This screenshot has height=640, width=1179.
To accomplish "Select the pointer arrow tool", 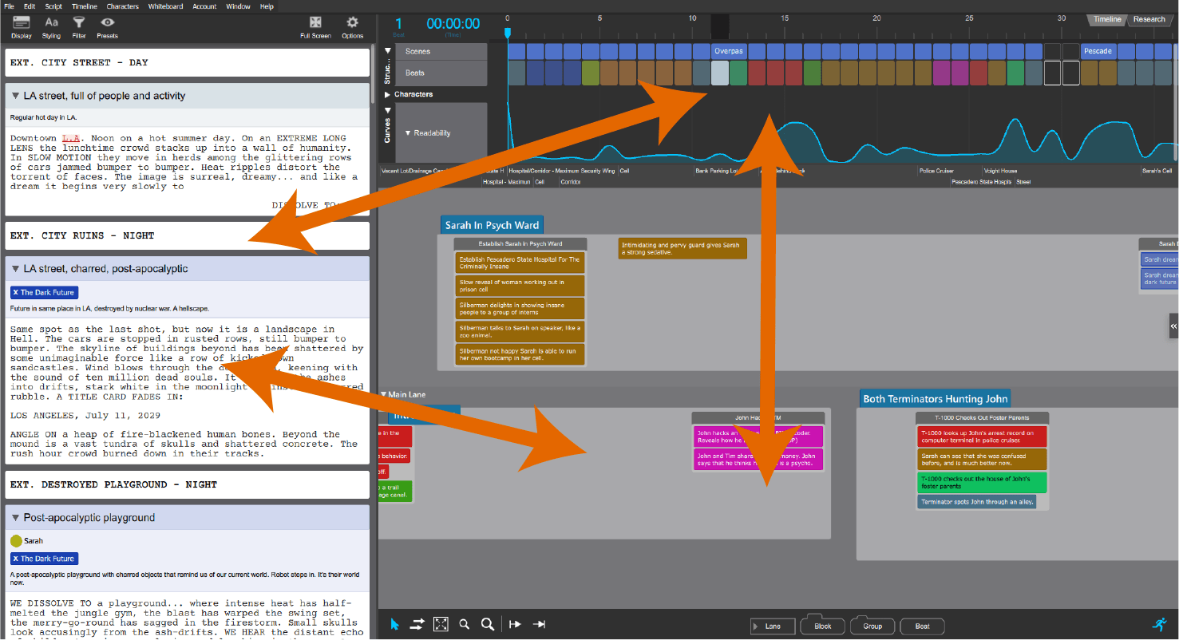I will [394, 624].
